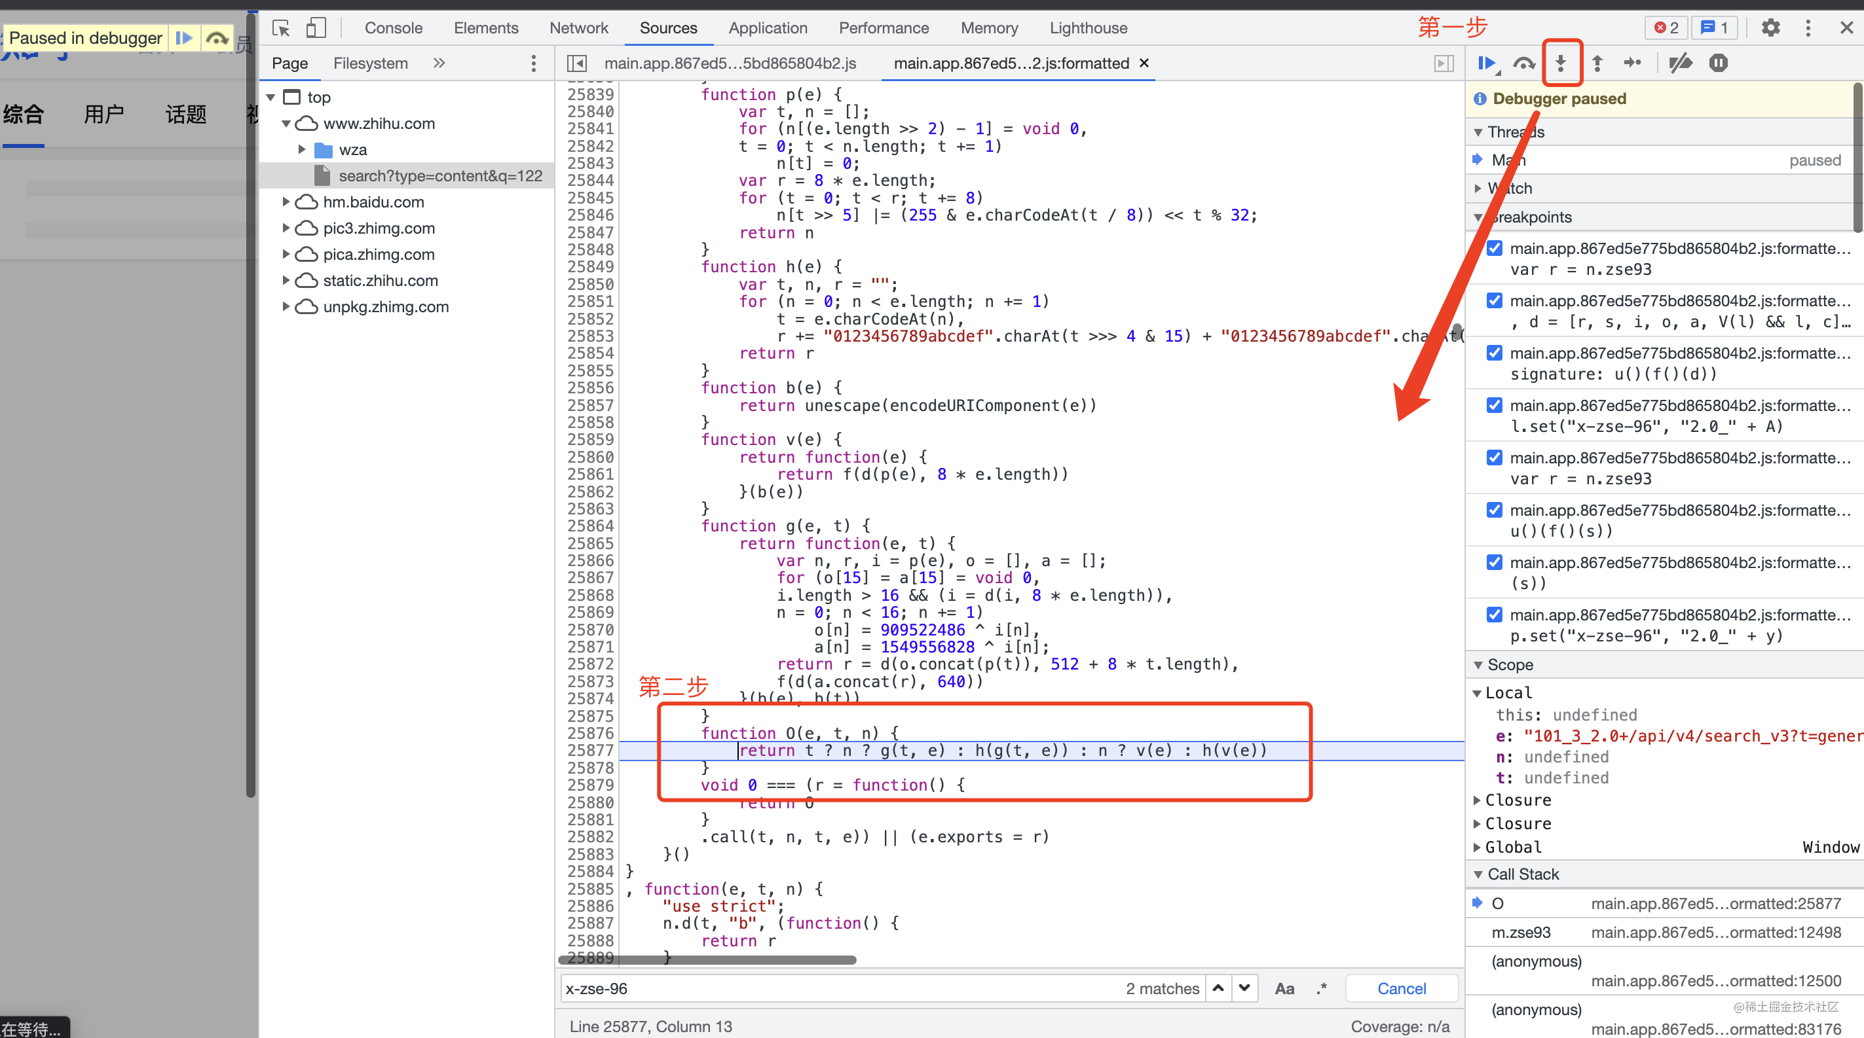The height and width of the screenshot is (1038, 1864).
Task: Click the blue messages counter badge
Action: coord(1714,28)
